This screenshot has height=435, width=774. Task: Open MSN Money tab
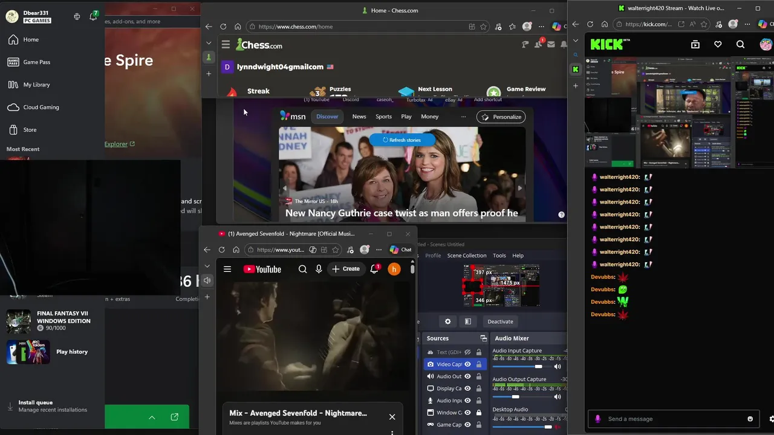pos(430,117)
